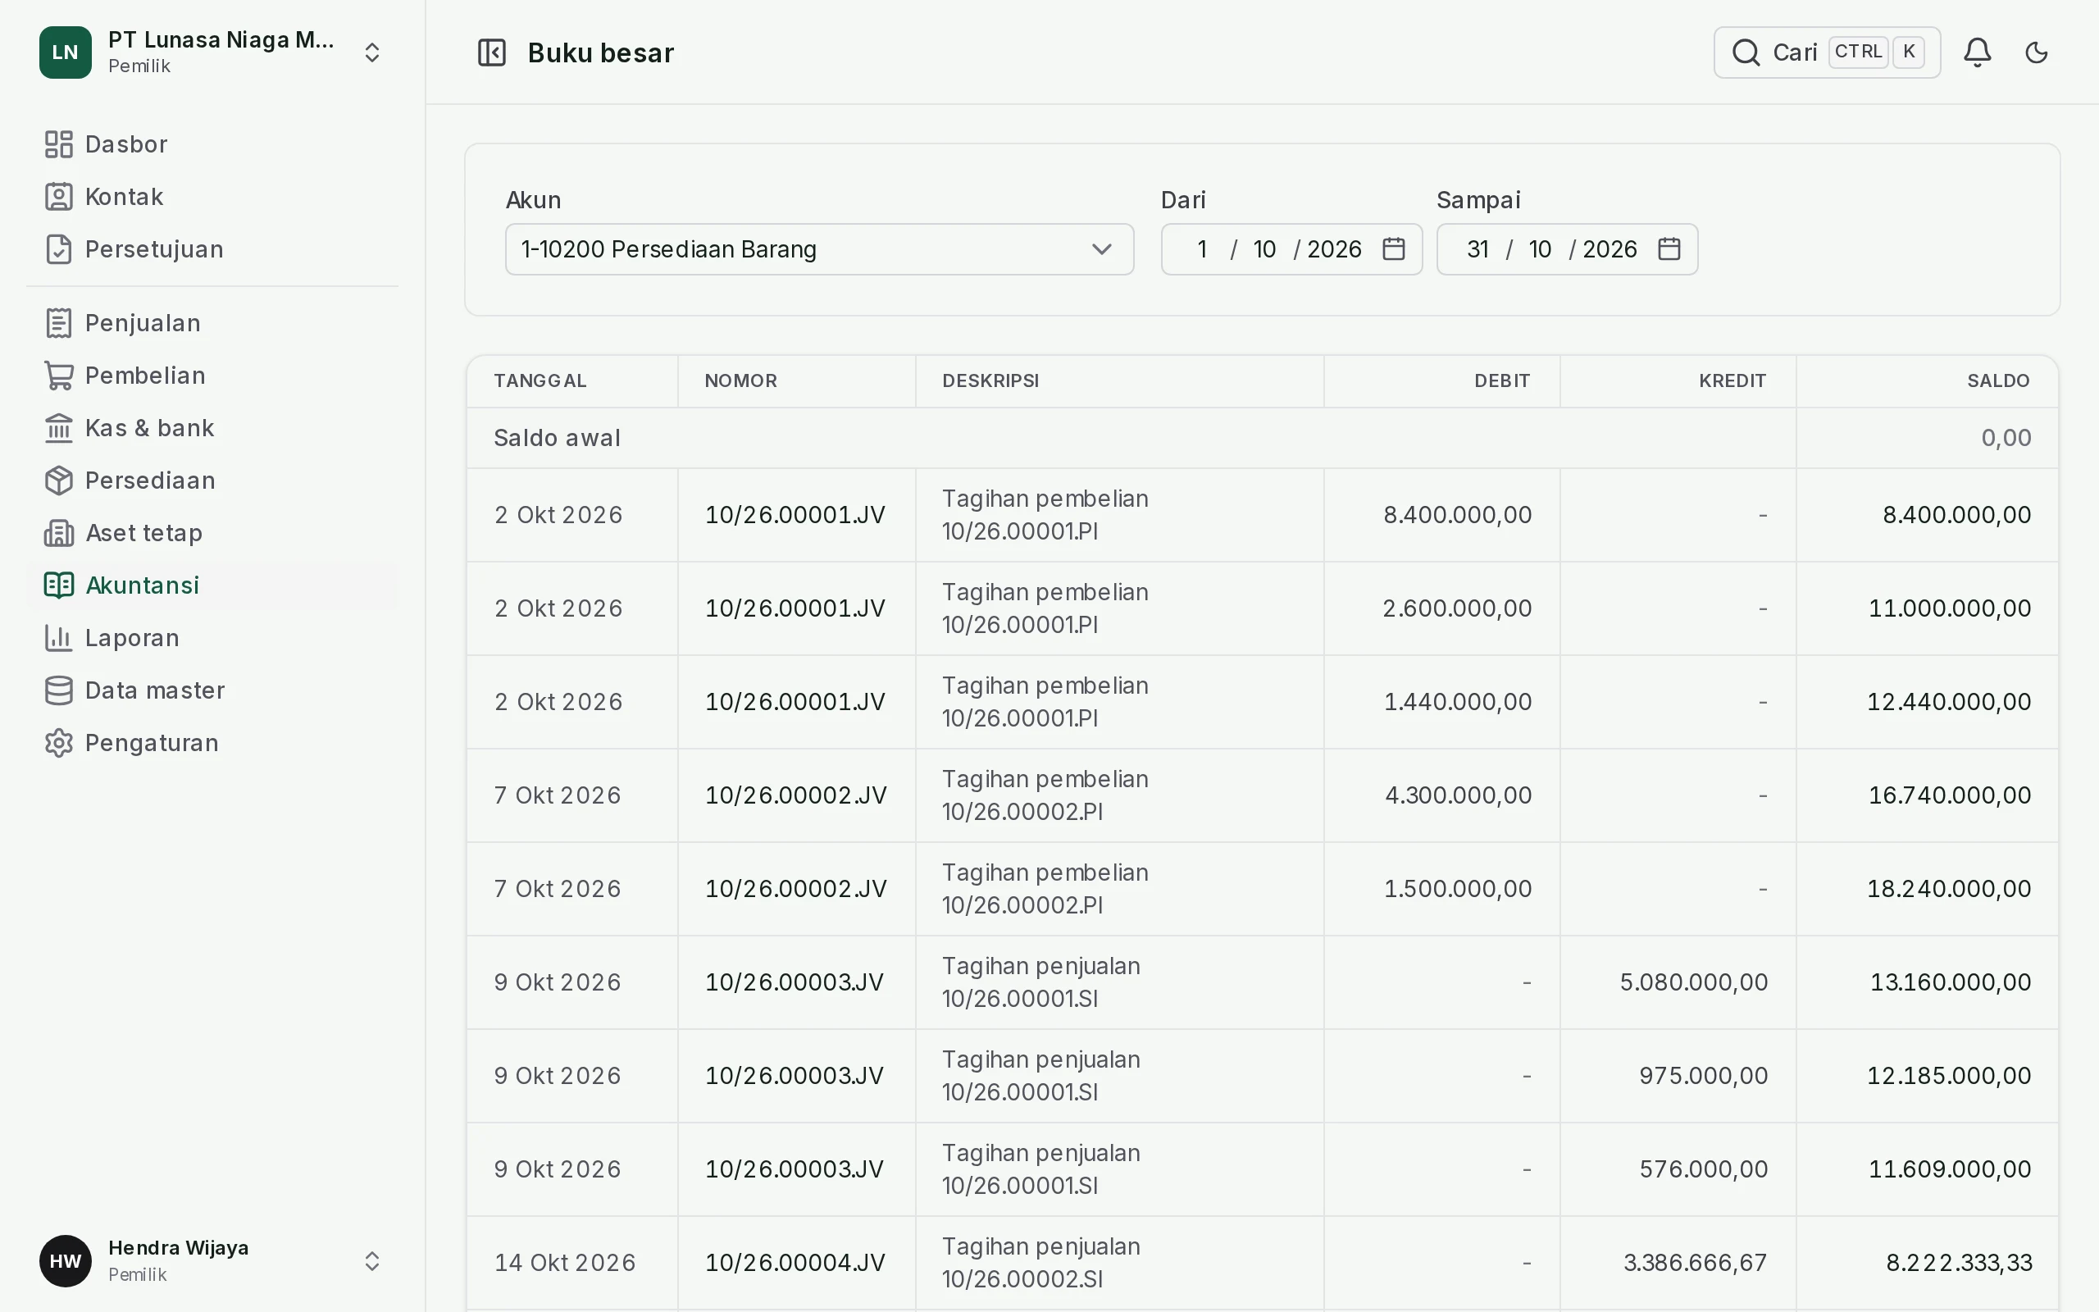The width and height of the screenshot is (2099, 1312).
Task: Open 10/26.00002.JV with debit 4.300.000,00
Action: [x=795, y=795]
